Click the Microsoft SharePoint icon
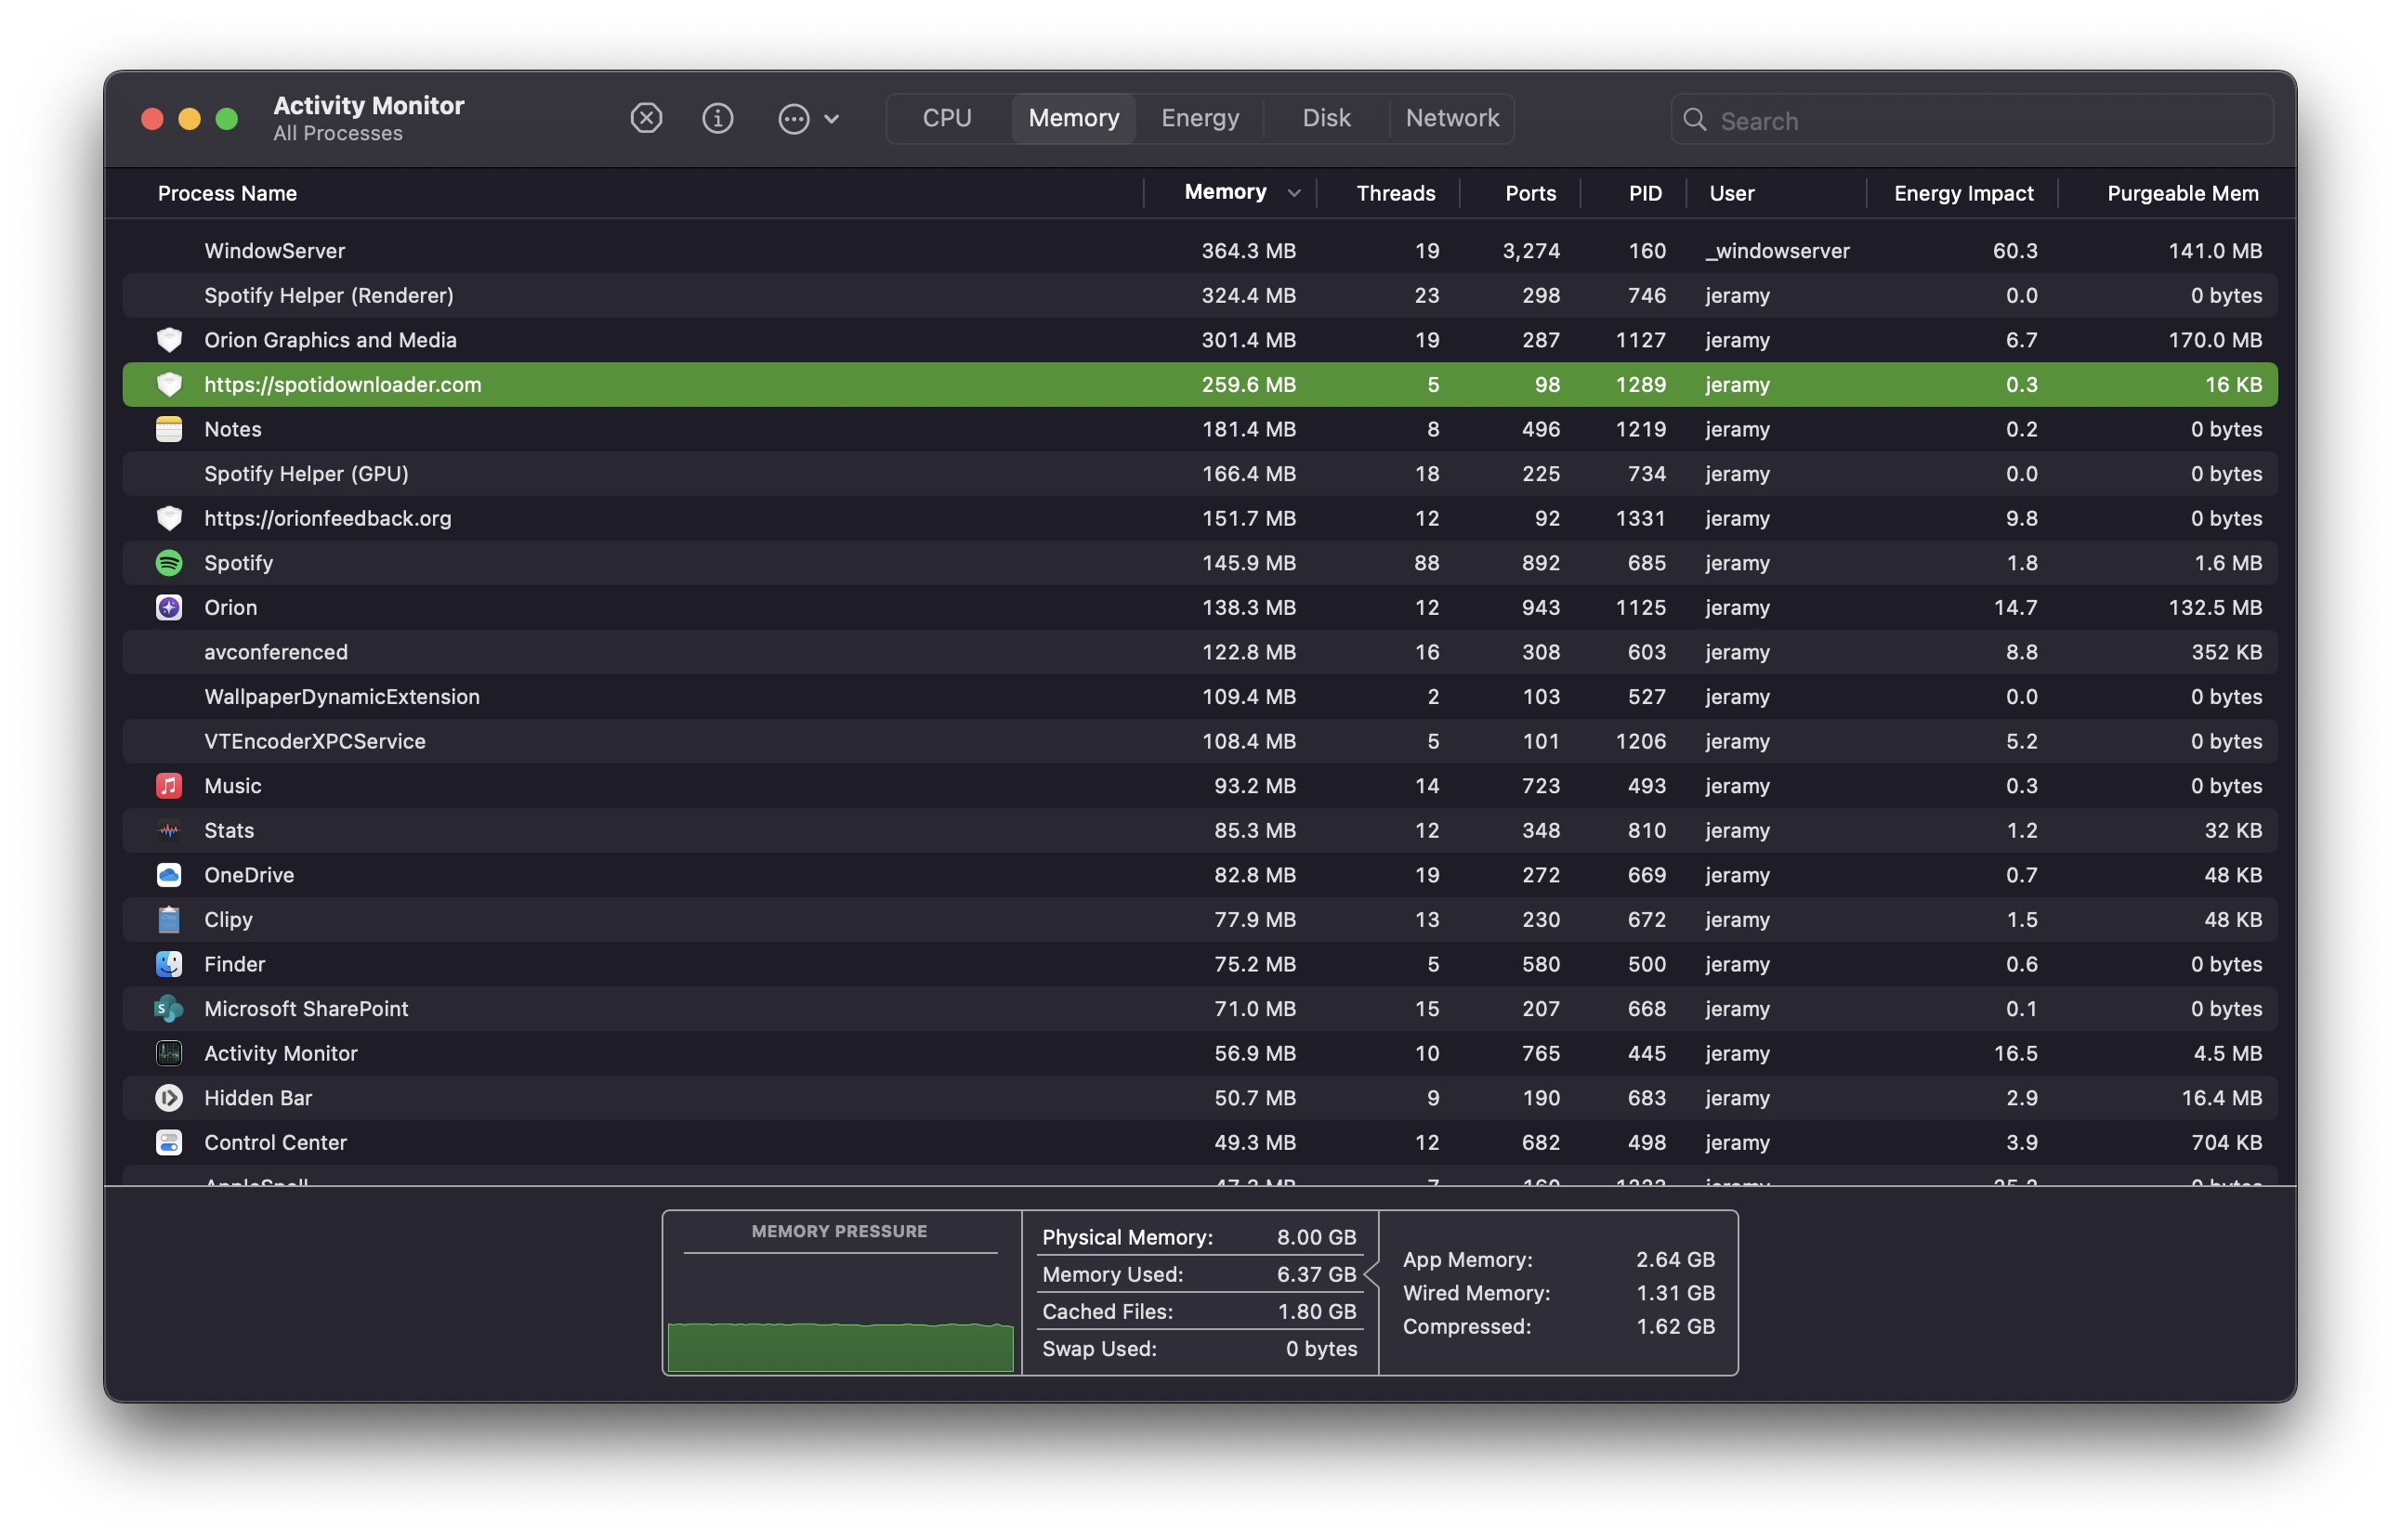 coord(169,1009)
